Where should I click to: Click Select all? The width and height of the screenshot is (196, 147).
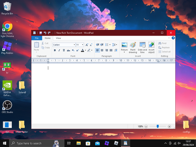[x=165, y=52]
